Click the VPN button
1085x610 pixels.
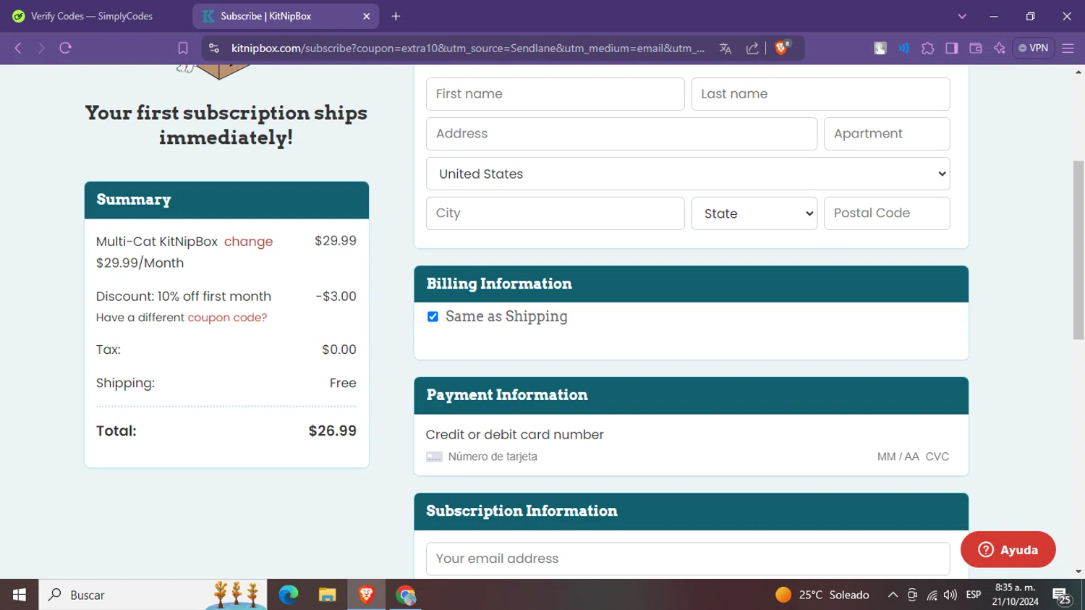coord(1034,48)
